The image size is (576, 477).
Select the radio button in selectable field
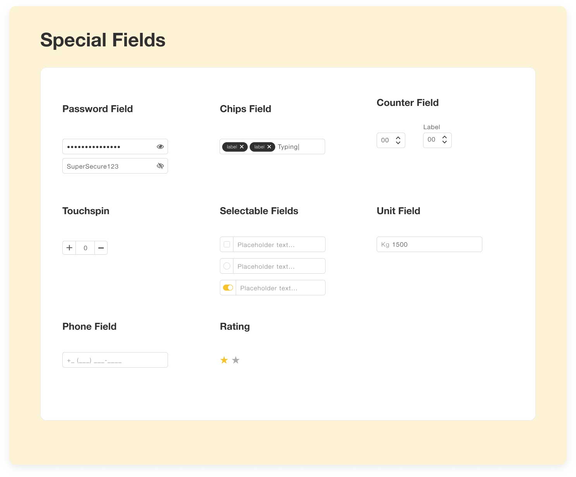[227, 266]
